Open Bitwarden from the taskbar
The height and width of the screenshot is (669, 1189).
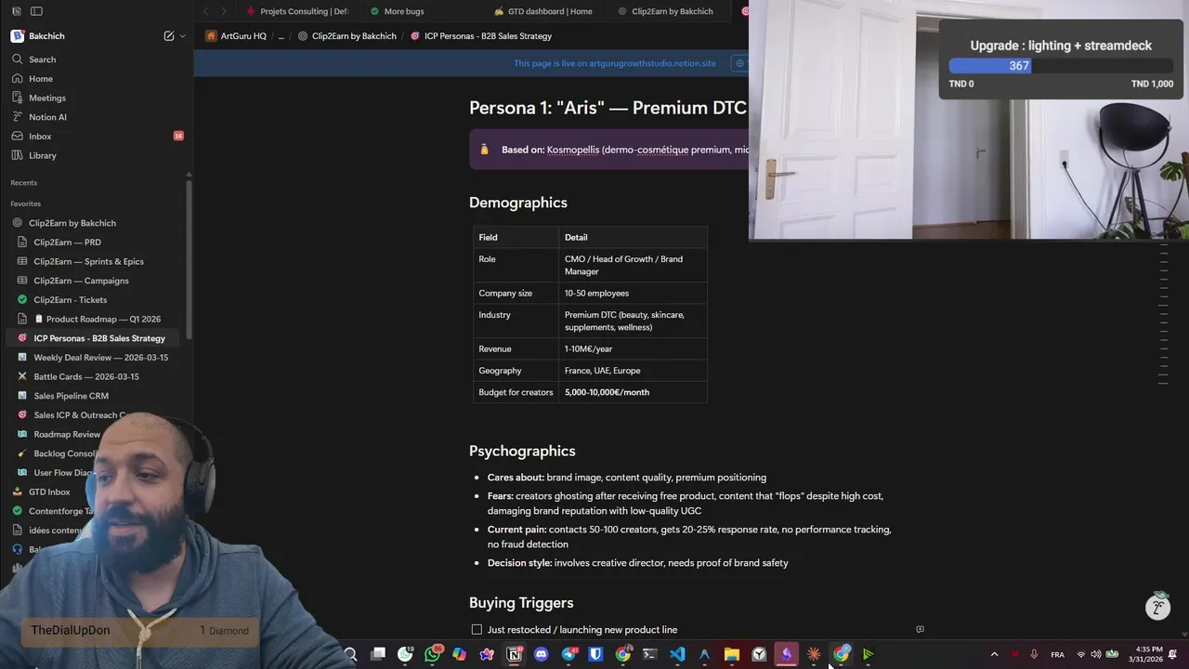pyautogui.click(x=595, y=654)
